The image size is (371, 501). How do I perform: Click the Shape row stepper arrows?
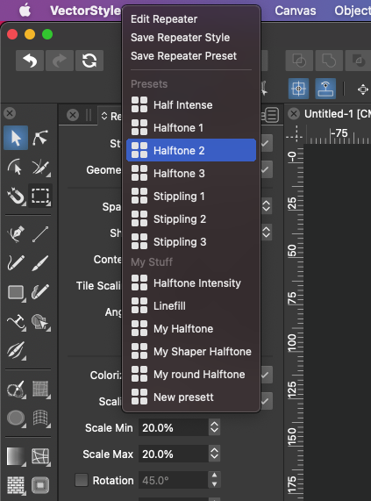point(267,233)
